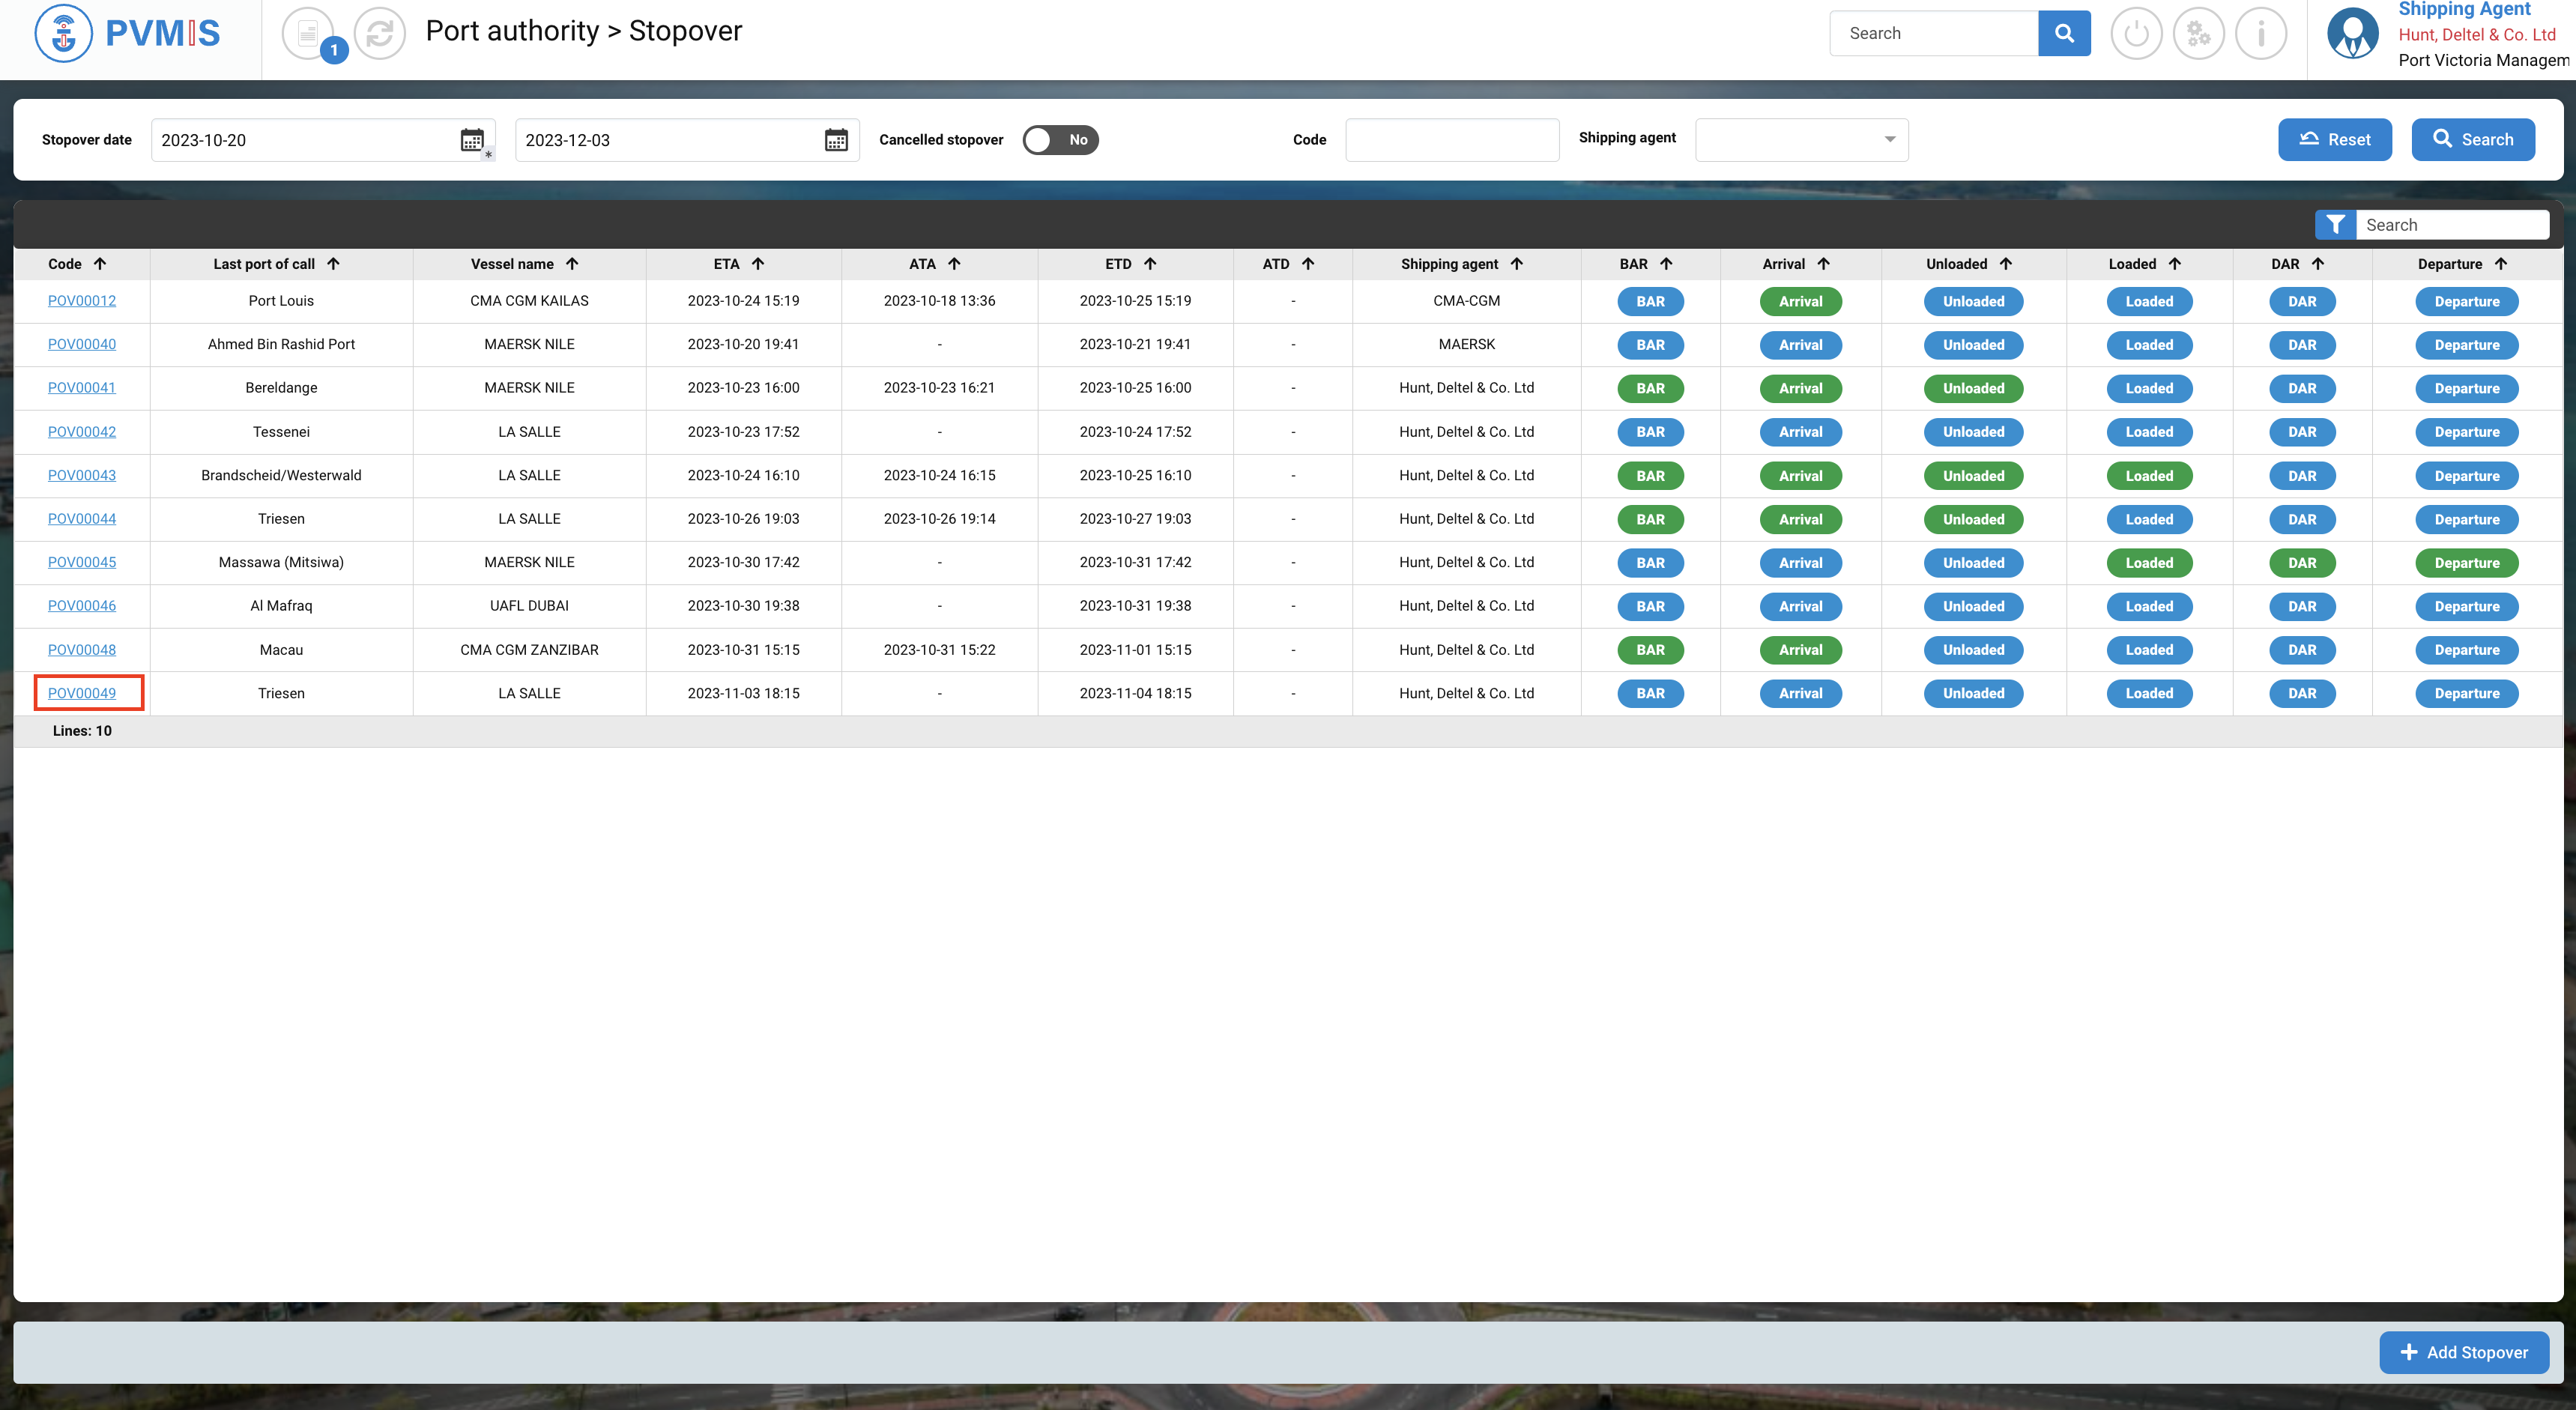Open the gears settings icon
Viewport: 2576px width, 1410px height.
click(2198, 33)
